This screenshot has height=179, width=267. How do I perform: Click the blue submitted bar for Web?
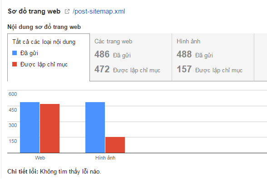[x=30, y=127]
